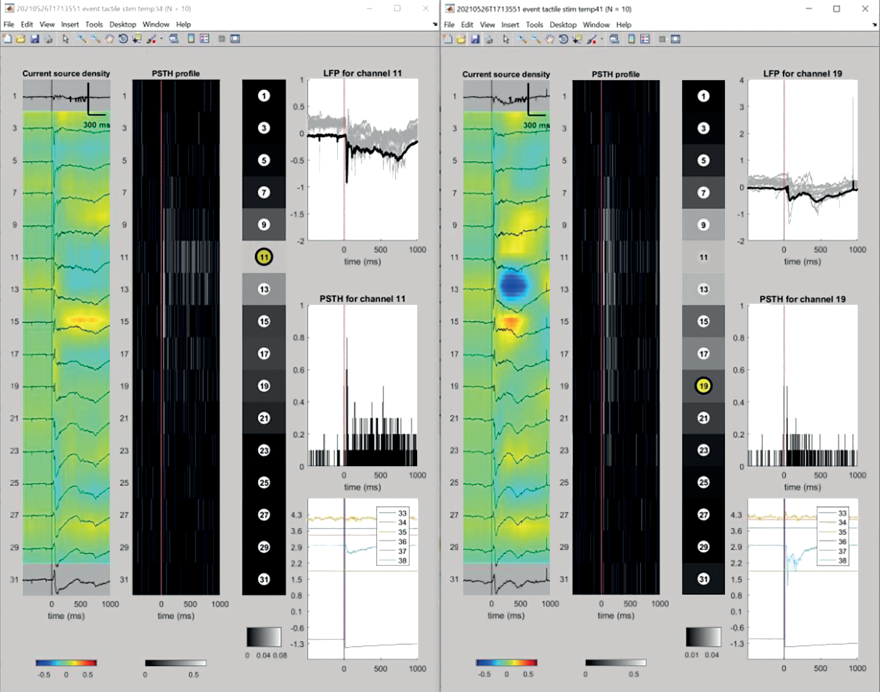
Task: Click dock arrow at right of left window's menu bar
Action: coord(435,24)
